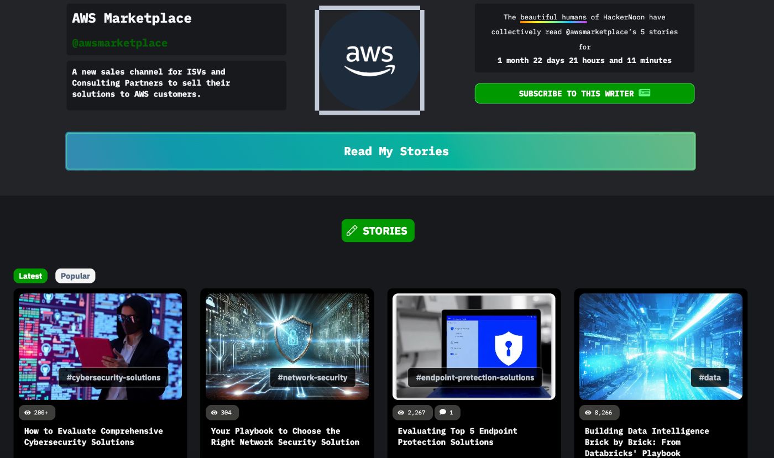Click the AWS logo avatar

pyautogui.click(x=369, y=60)
